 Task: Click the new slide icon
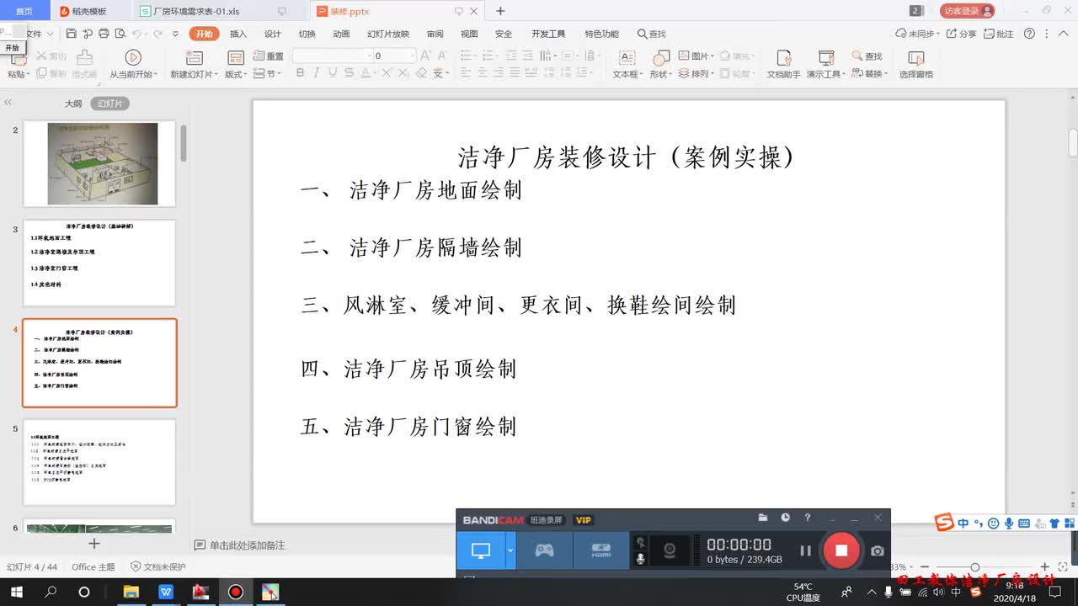(195, 57)
